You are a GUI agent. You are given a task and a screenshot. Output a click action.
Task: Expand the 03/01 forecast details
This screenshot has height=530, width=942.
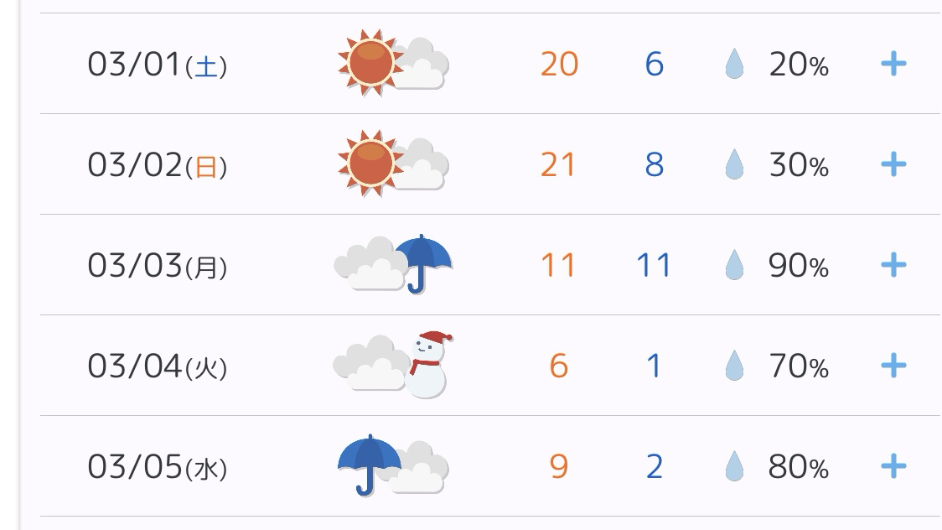pos(893,64)
